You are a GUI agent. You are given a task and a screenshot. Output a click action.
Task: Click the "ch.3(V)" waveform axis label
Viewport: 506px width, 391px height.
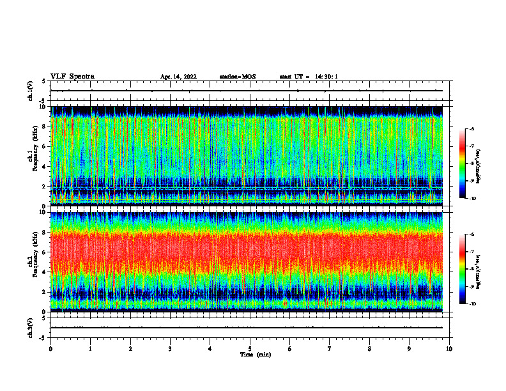click(30, 328)
